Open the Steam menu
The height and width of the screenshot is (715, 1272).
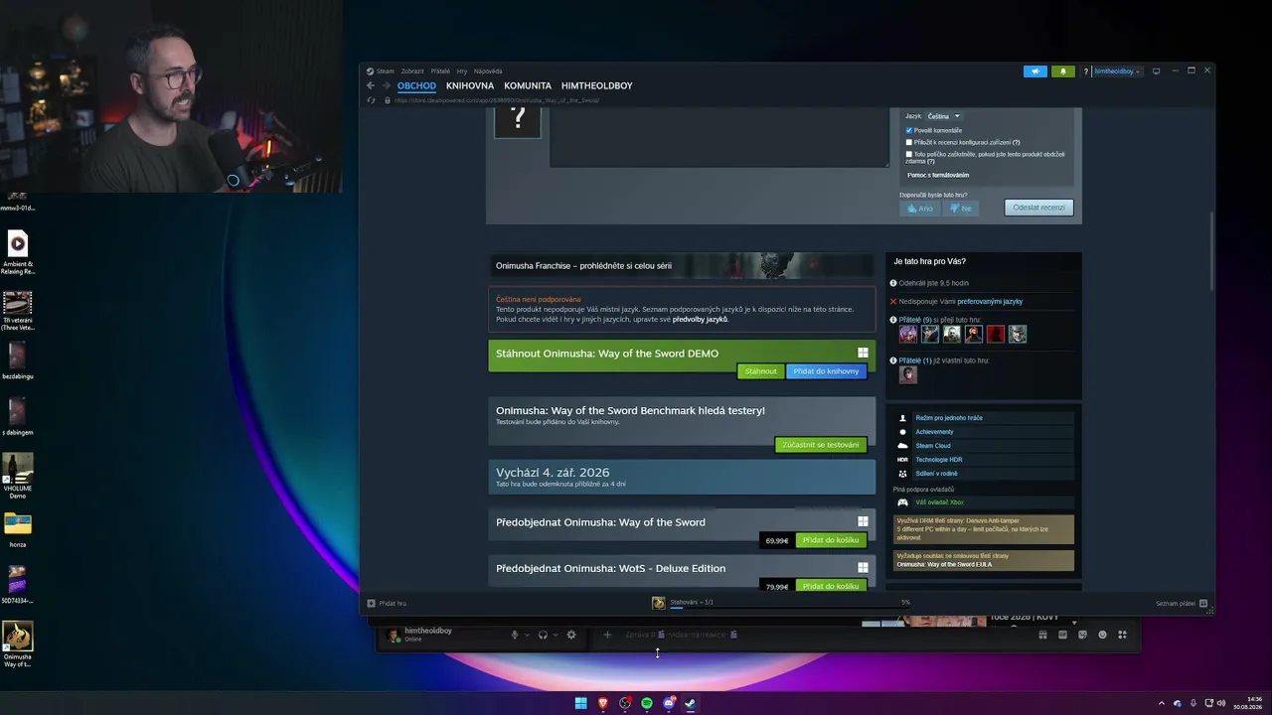pos(385,71)
